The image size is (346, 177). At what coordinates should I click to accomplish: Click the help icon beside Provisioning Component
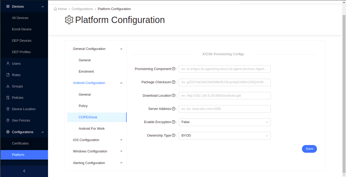174,69
